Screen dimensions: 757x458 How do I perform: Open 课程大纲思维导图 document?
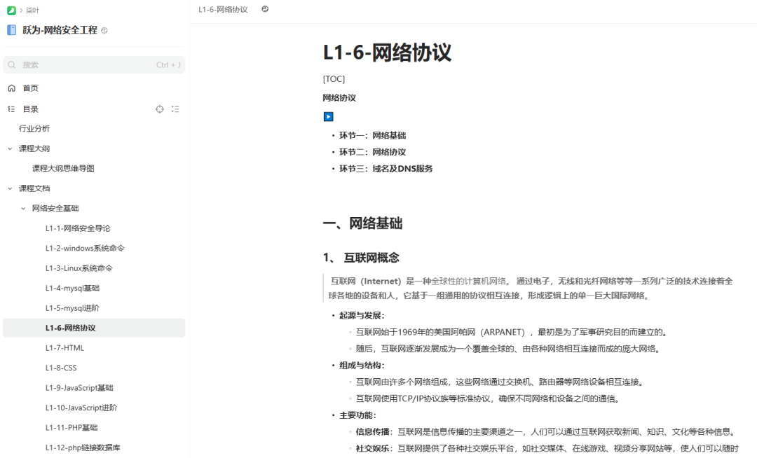[63, 168]
